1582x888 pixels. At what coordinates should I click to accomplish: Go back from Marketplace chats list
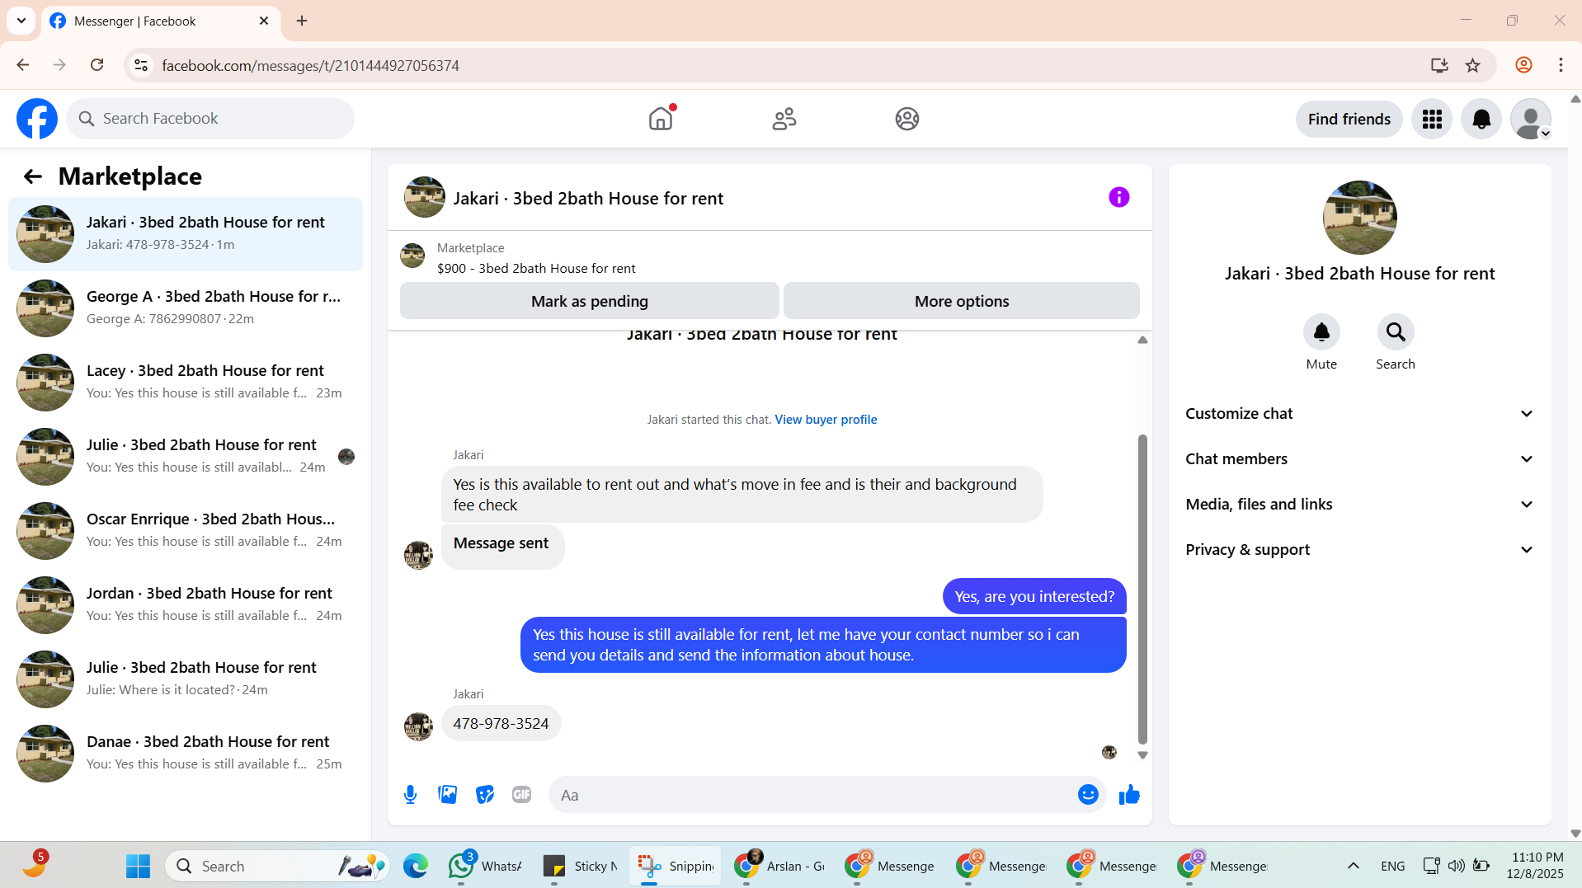point(32,176)
